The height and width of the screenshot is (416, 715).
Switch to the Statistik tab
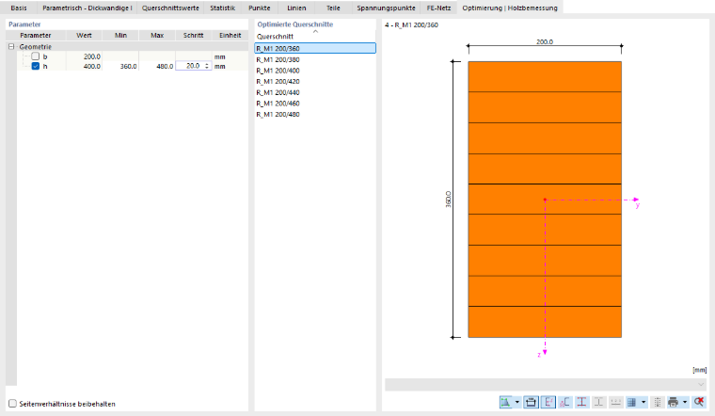click(x=223, y=8)
